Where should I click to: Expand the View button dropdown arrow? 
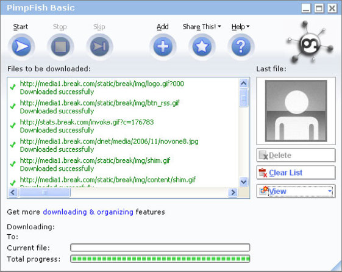pyautogui.click(x=330, y=191)
